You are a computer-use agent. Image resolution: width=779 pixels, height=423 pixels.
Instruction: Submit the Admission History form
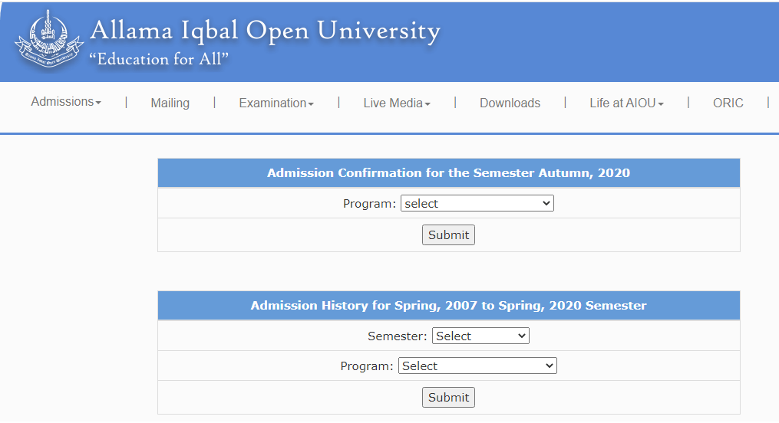point(448,398)
